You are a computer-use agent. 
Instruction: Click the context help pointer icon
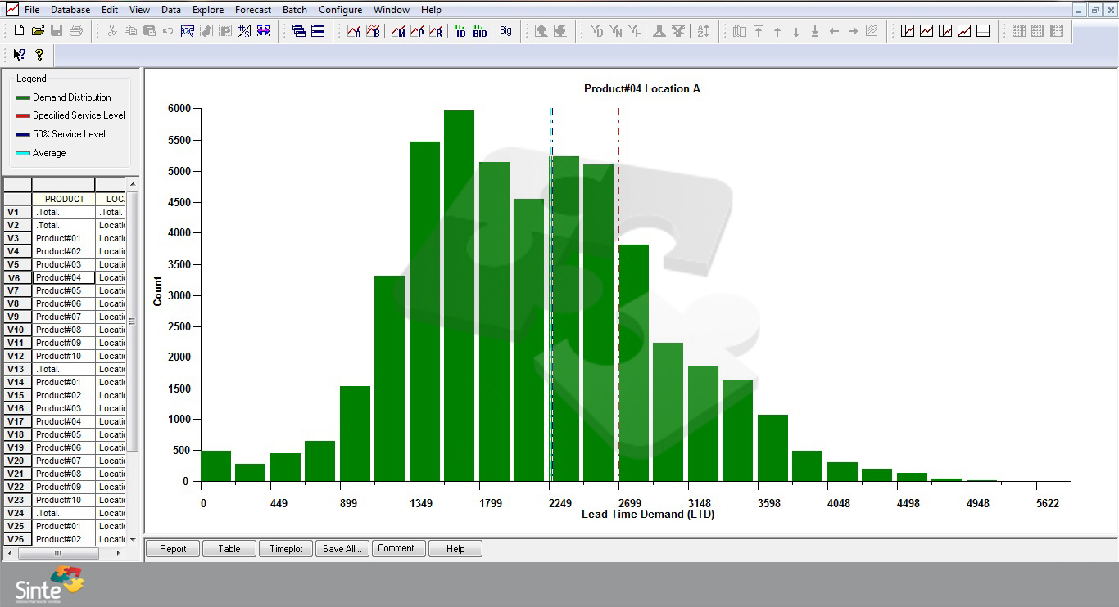click(x=19, y=55)
